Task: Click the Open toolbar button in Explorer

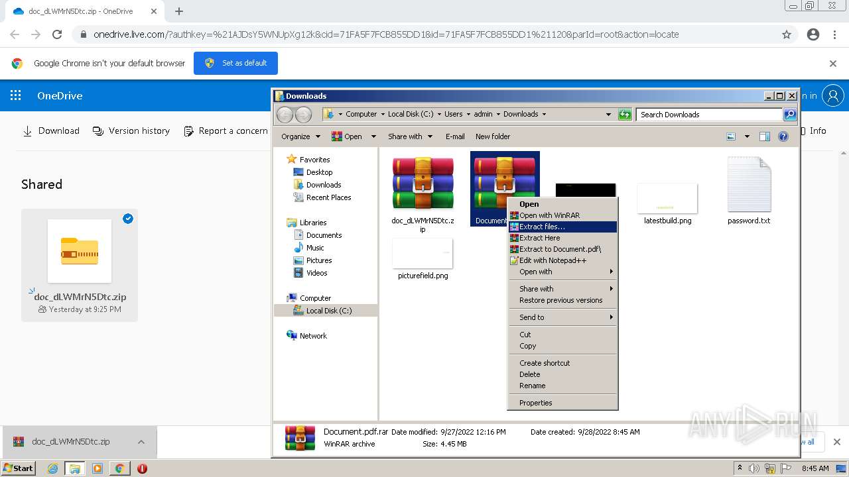Action: coord(347,136)
